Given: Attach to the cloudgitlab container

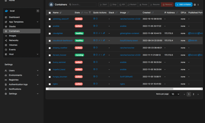Looking at the screenshot, I should click(x=104, y=33).
